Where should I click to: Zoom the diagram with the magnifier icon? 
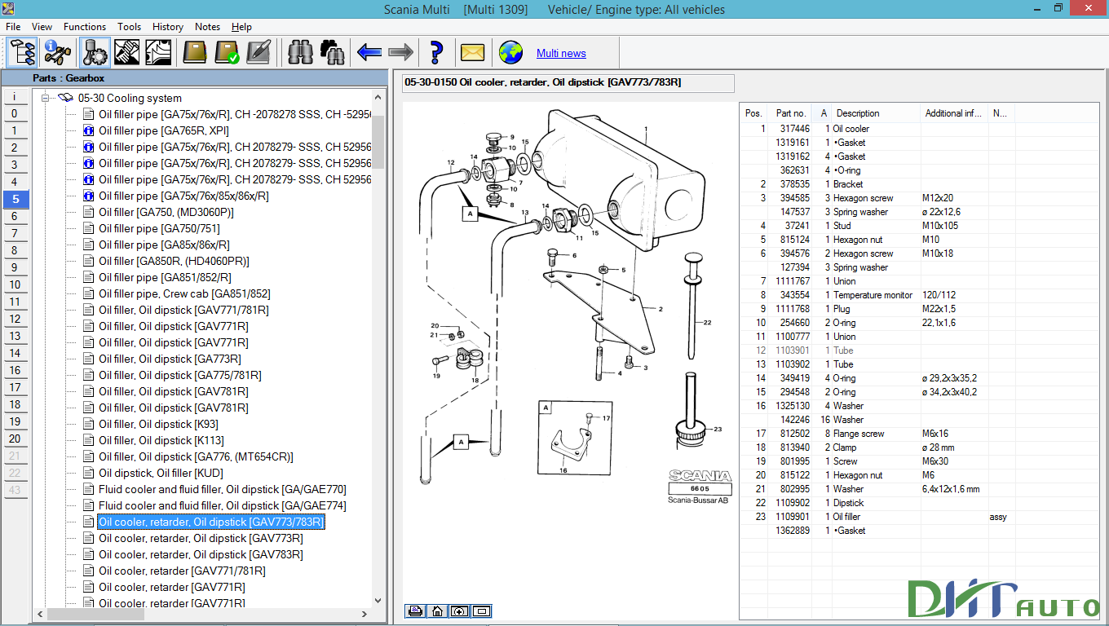459,611
